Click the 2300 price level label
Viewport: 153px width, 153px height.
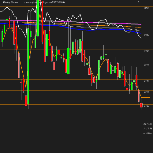(147, 92)
